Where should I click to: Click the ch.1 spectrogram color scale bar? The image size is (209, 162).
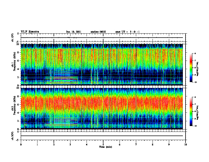[x=191, y=68]
